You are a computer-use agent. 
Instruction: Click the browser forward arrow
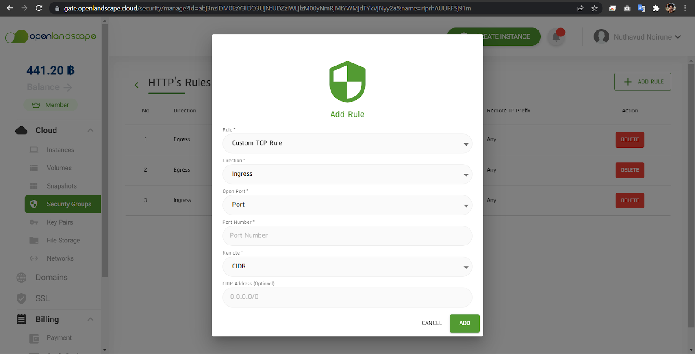[24, 8]
